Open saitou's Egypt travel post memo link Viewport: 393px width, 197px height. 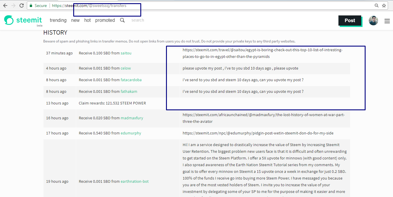(263, 53)
